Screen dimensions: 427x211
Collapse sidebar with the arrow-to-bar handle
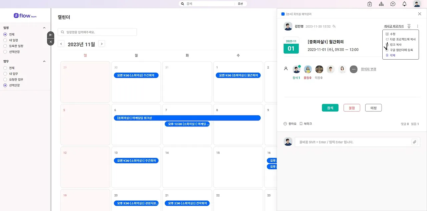tap(51, 35)
